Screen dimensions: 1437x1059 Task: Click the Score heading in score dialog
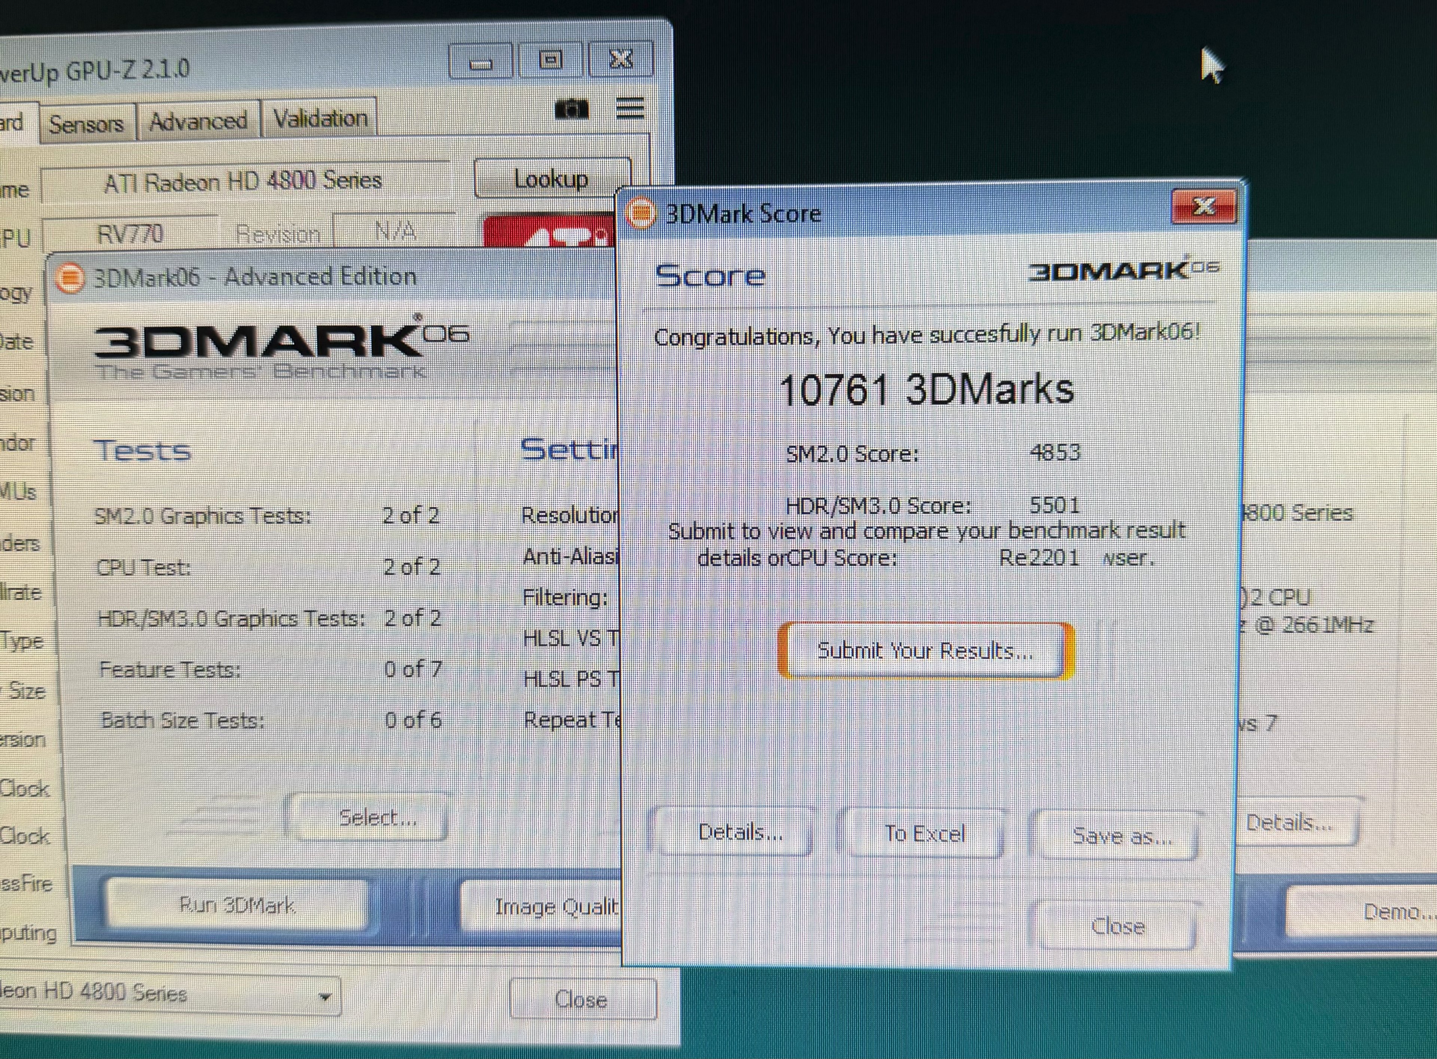[711, 276]
